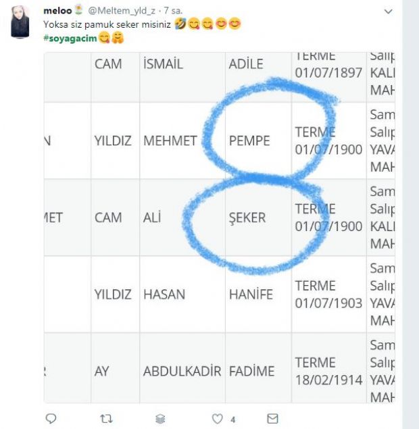The width and height of the screenshot is (419, 429).
Task: Click the İSMAİL cell in the table image
Action: click(164, 64)
